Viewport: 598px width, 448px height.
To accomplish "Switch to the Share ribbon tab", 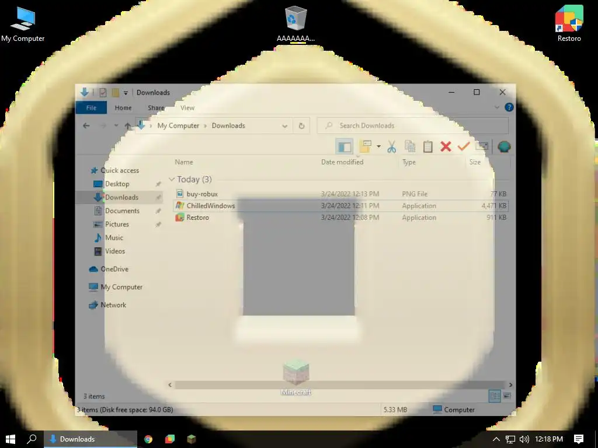I will pyautogui.click(x=156, y=108).
